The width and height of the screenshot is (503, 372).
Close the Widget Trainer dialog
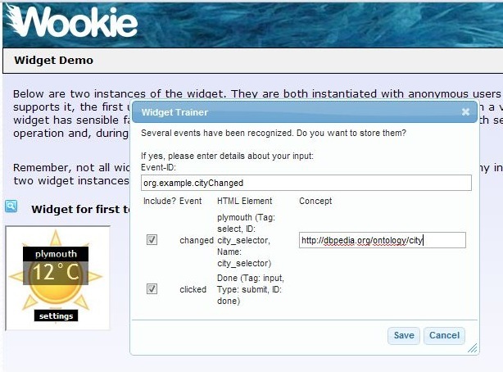coord(465,112)
